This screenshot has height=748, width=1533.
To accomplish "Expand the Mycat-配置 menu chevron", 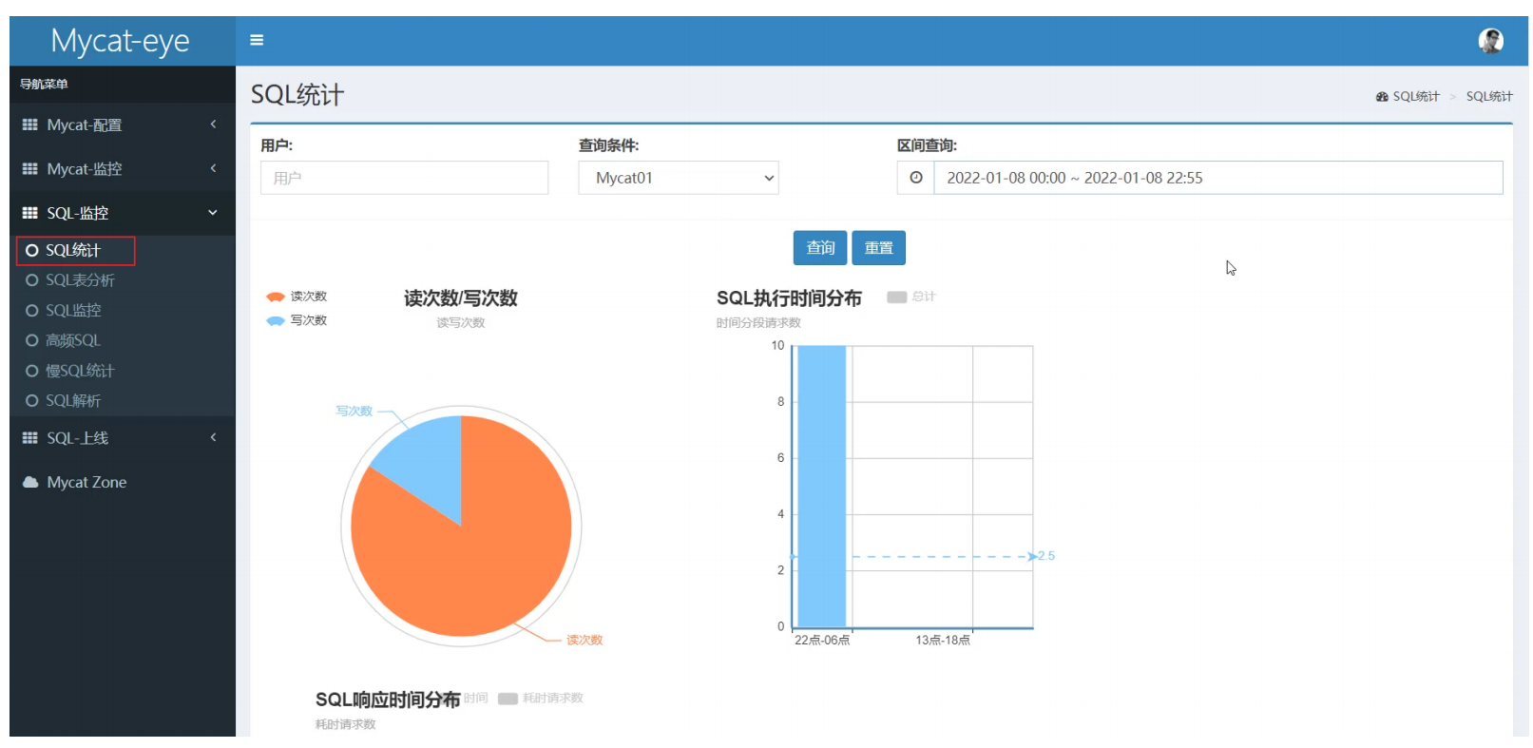I will tap(213, 125).
